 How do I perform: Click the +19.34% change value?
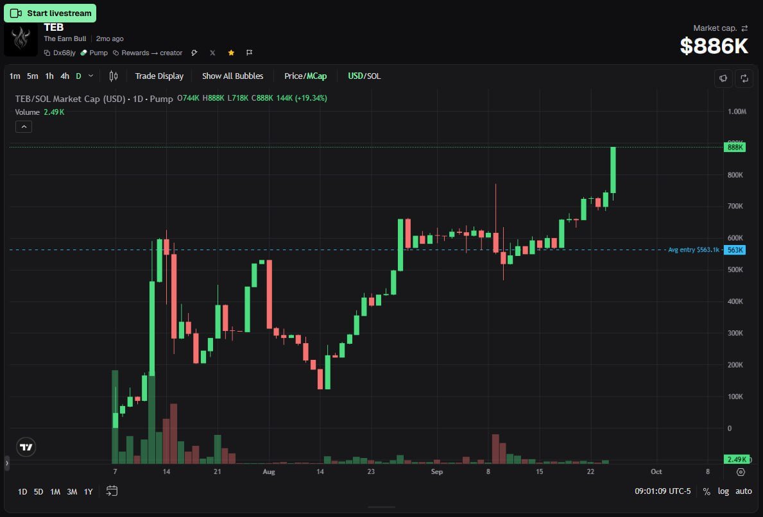pos(311,98)
